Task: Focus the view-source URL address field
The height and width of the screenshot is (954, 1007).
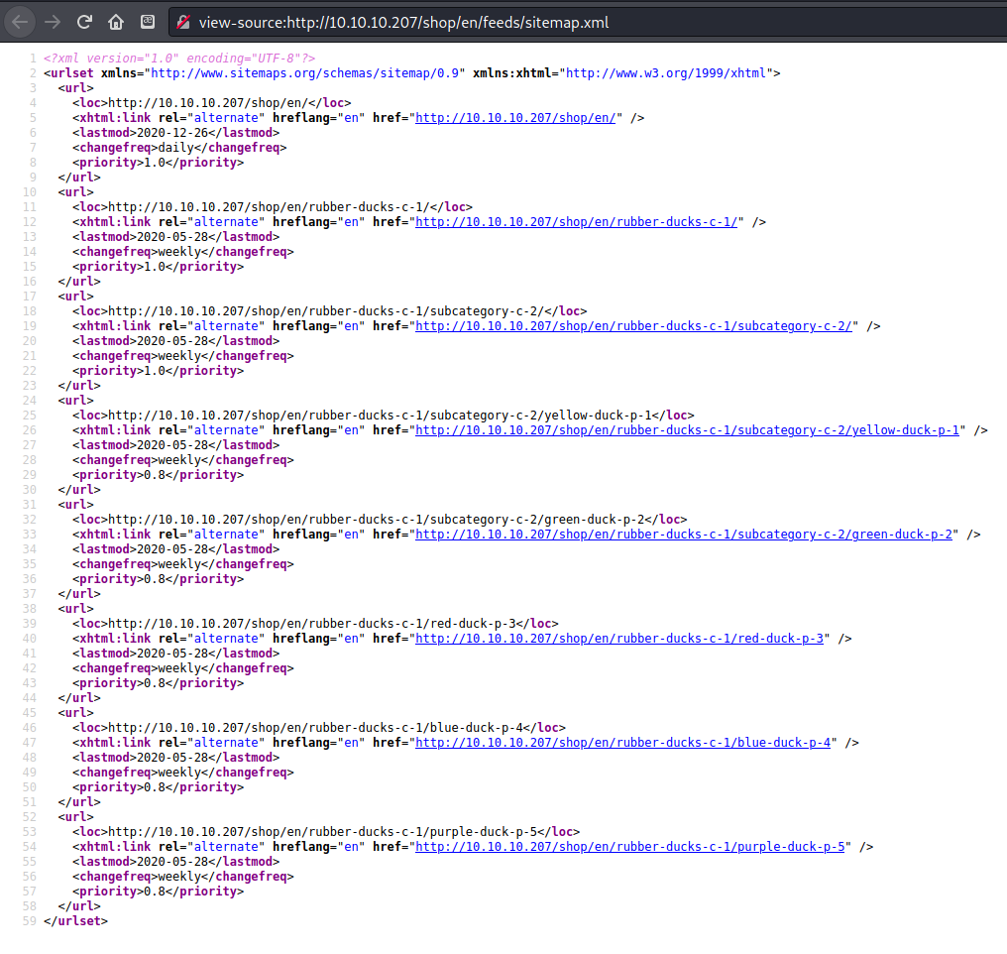Action: pyautogui.click(x=496, y=22)
